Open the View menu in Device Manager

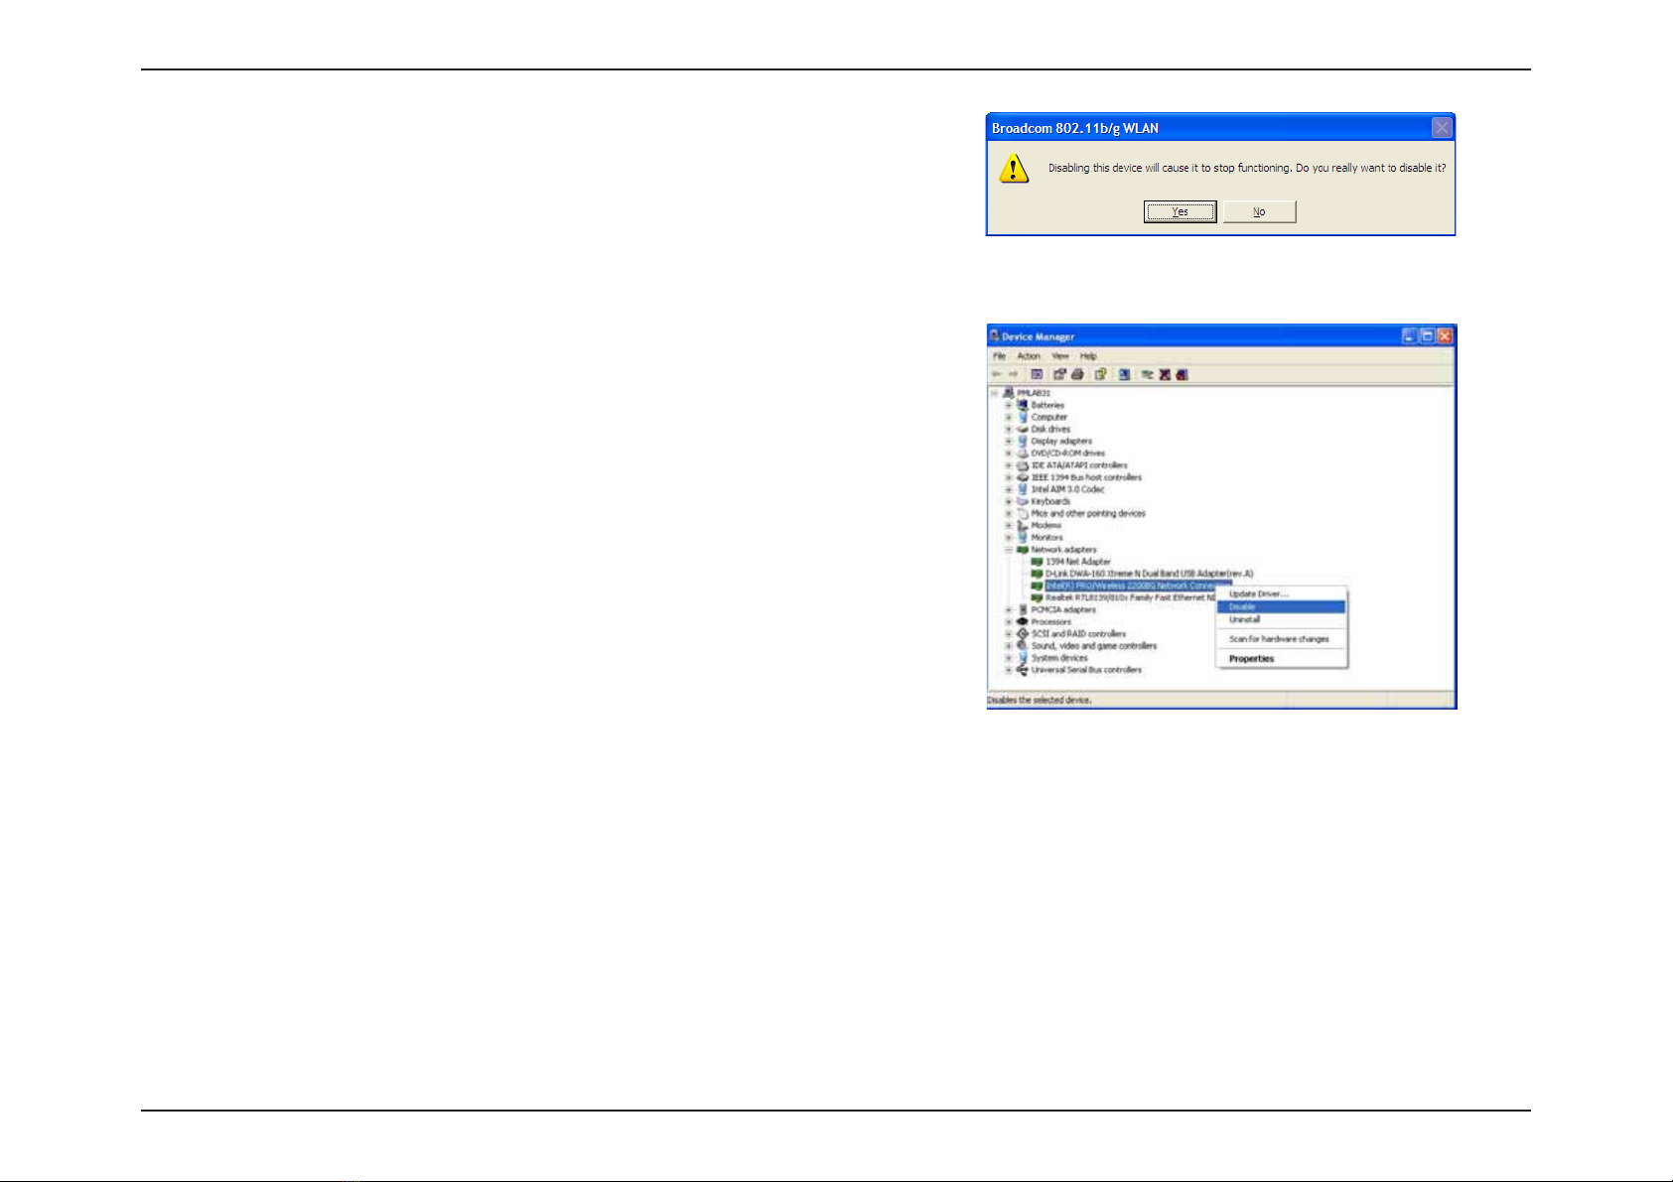coord(1060,356)
